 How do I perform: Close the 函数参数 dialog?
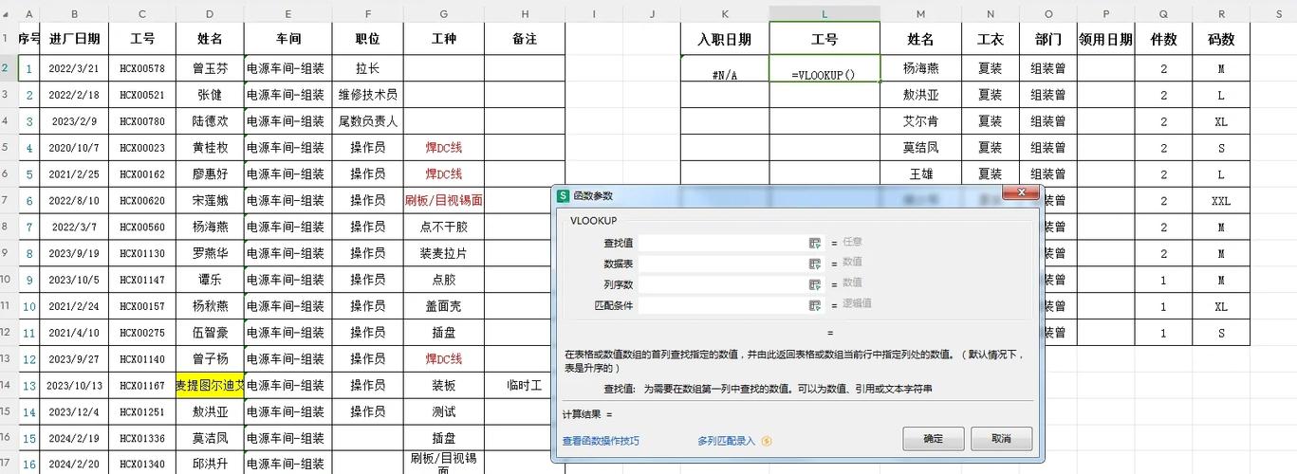[x=1022, y=193]
